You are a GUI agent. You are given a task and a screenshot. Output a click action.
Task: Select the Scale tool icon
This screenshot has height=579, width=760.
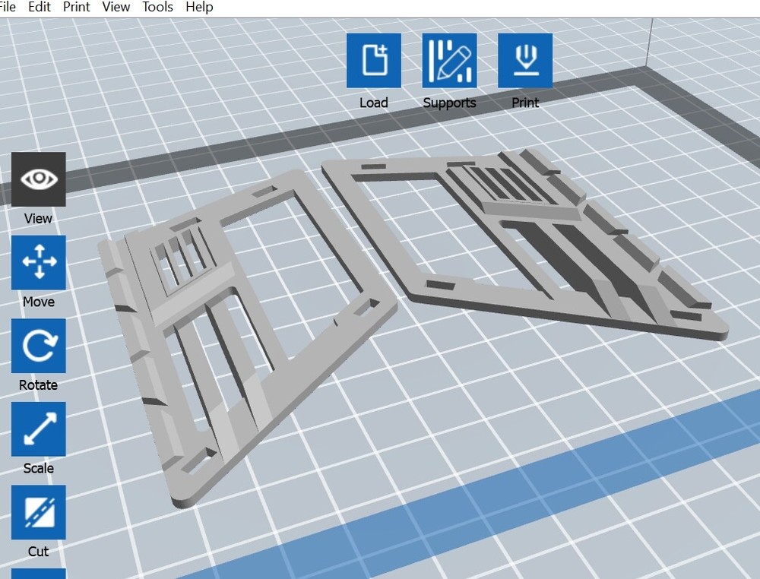(x=39, y=429)
